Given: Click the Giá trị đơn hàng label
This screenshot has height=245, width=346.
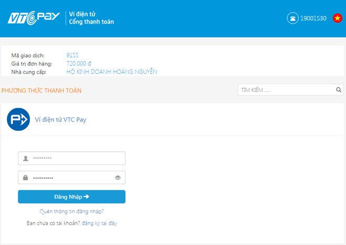Looking at the screenshot, I should coord(32,64).
